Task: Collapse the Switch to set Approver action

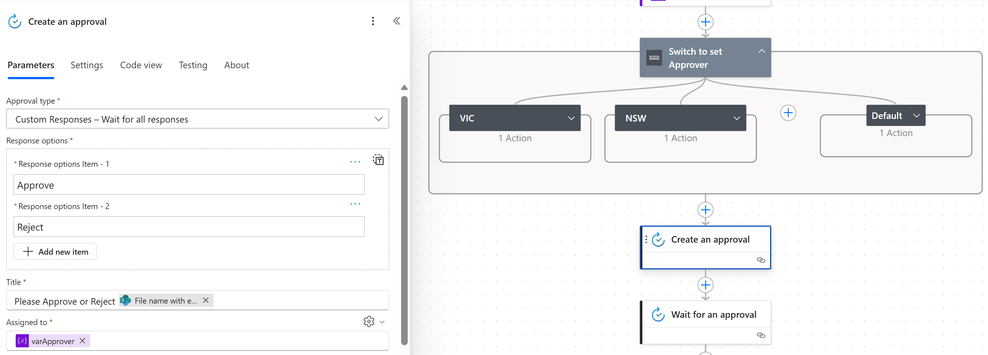Action: coord(762,51)
